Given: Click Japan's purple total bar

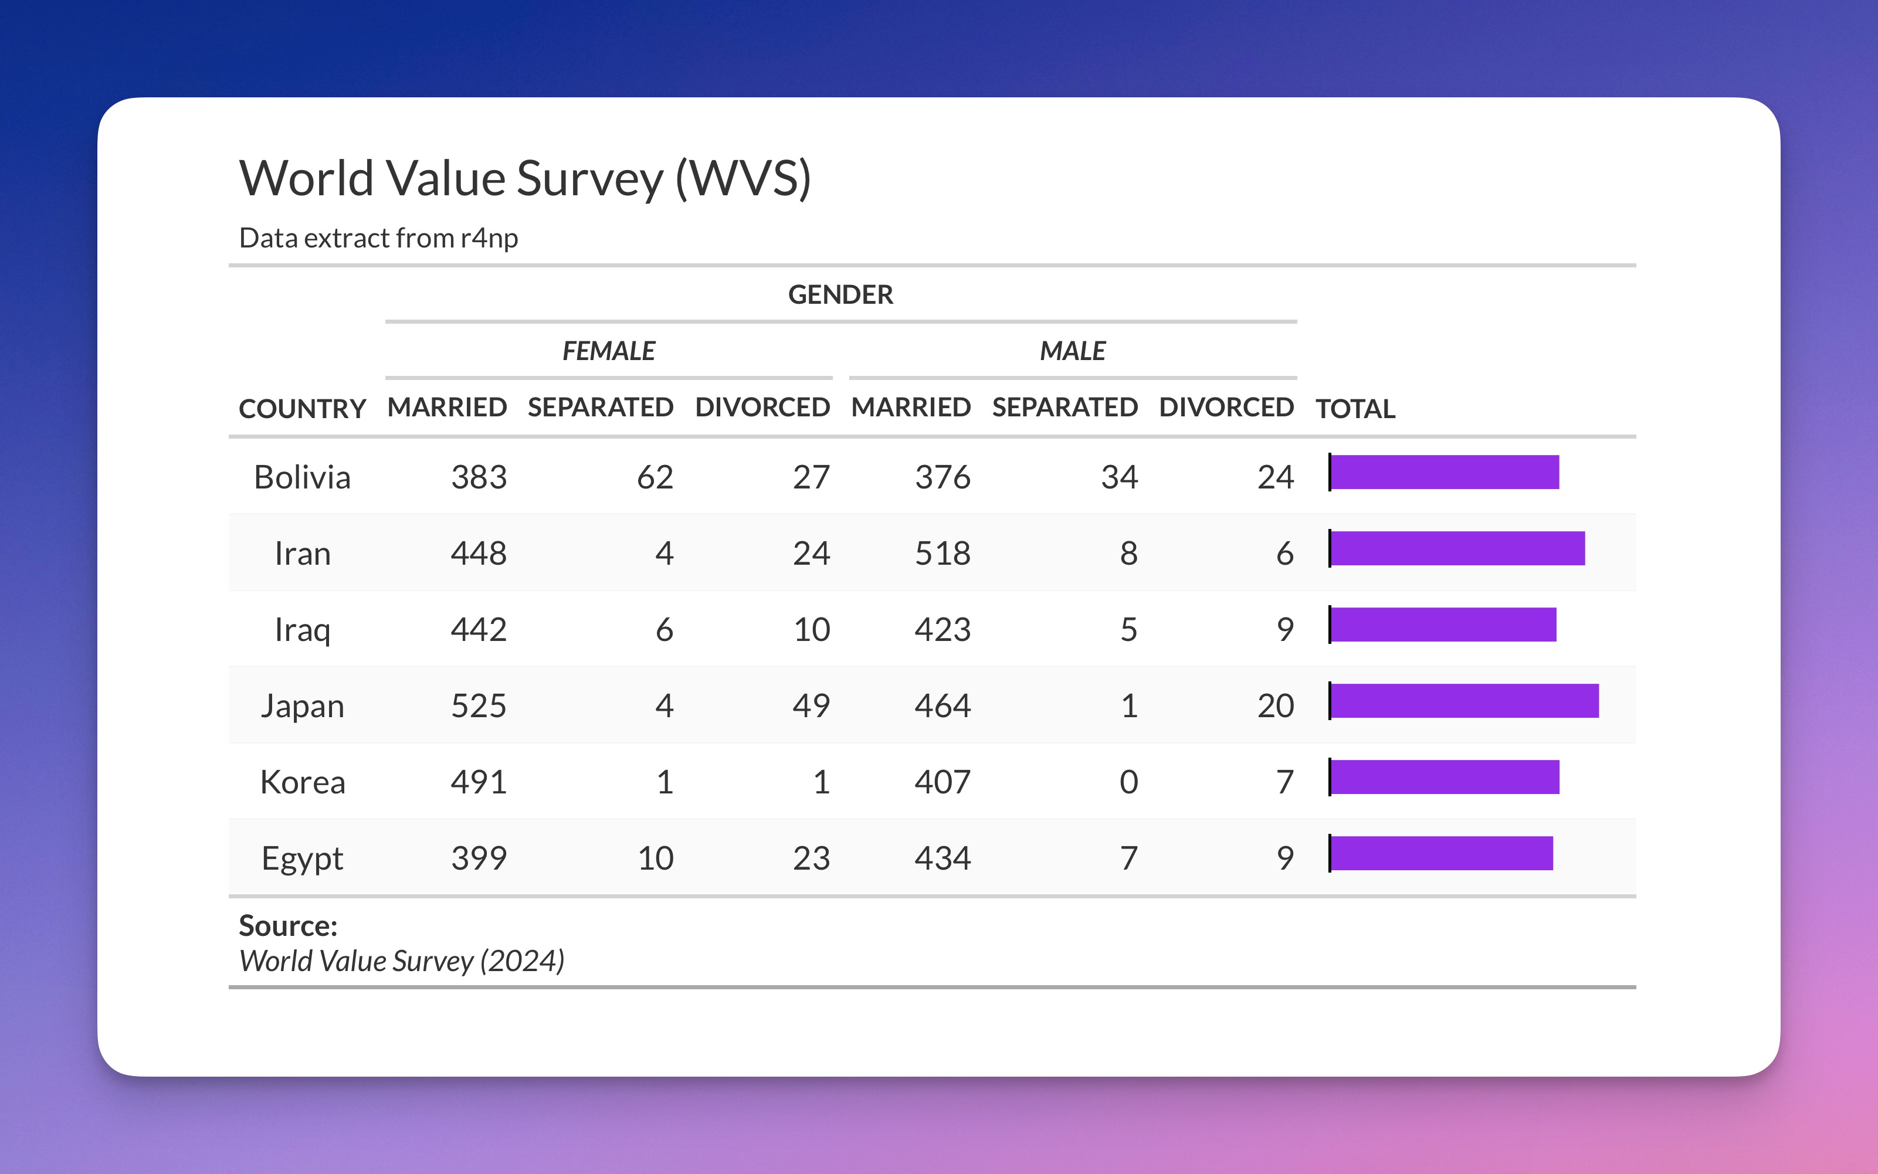Looking at the screenshot, I should click(x=1464, y=700).
